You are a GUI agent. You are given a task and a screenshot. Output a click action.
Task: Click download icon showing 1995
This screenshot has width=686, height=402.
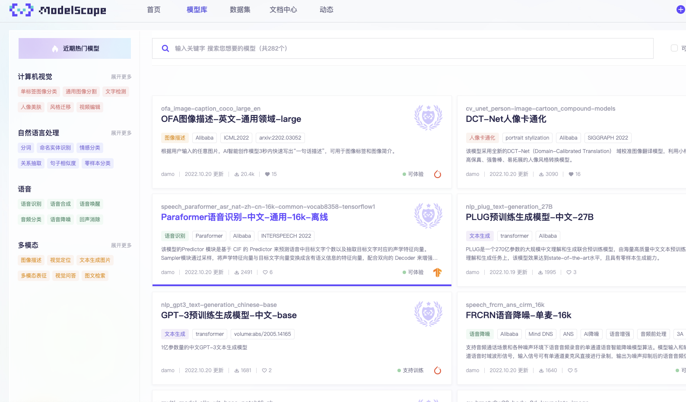click(x=540, y=272)
